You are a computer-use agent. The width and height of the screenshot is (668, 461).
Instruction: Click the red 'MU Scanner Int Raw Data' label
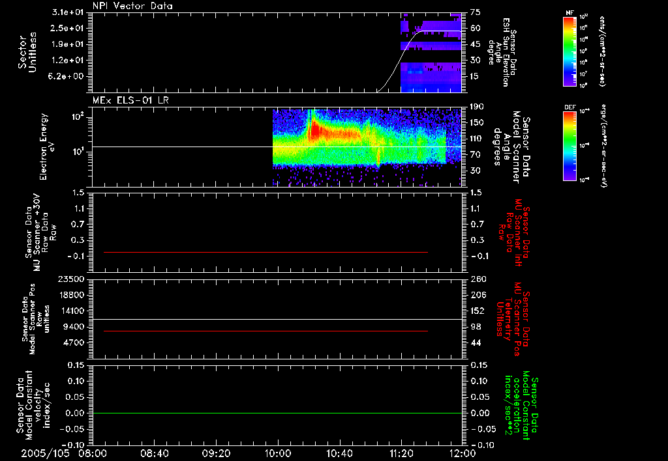pyautogui.click(x=514, y=232)
